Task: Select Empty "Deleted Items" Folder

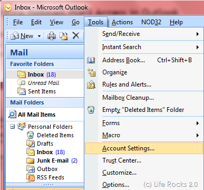Action: (144, 110)
